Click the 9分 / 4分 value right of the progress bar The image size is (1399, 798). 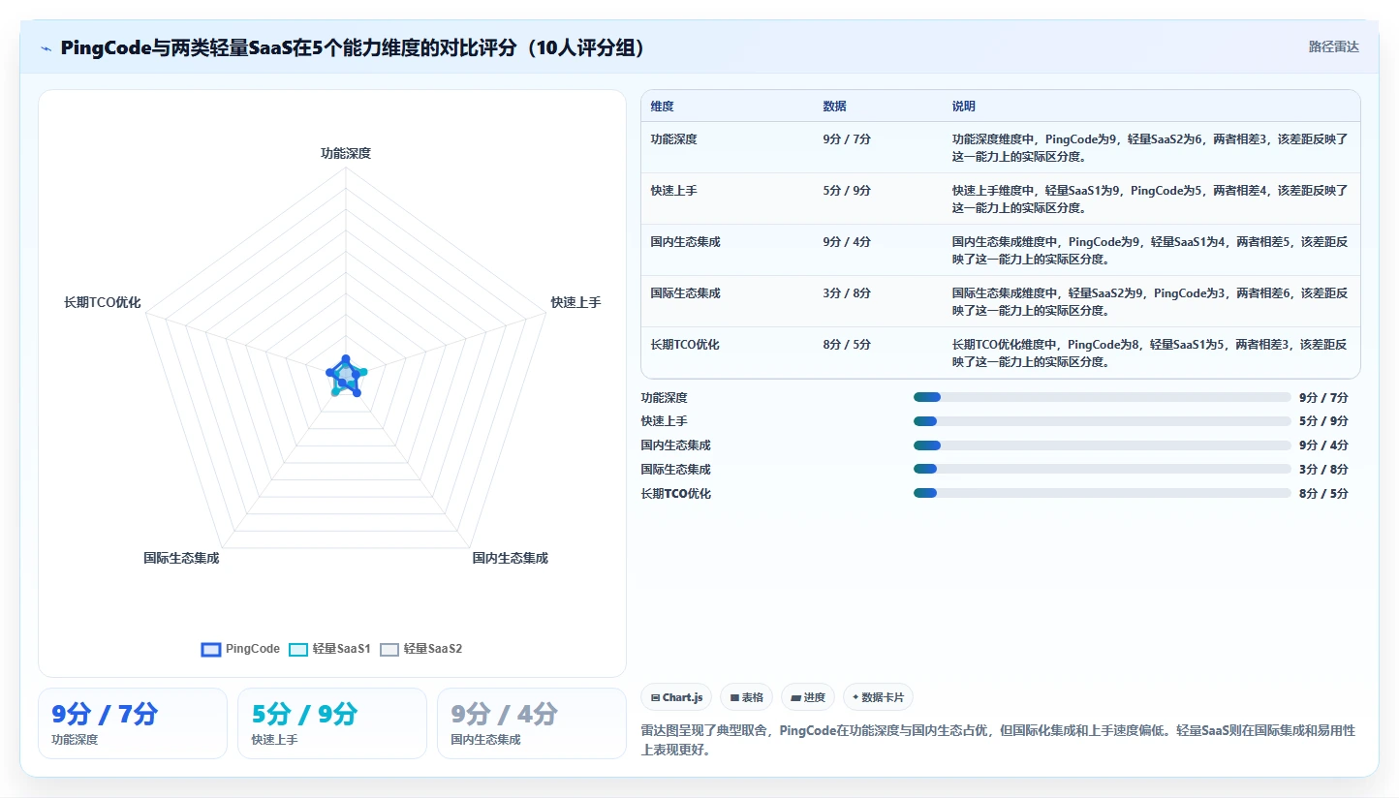[1323, 445]
